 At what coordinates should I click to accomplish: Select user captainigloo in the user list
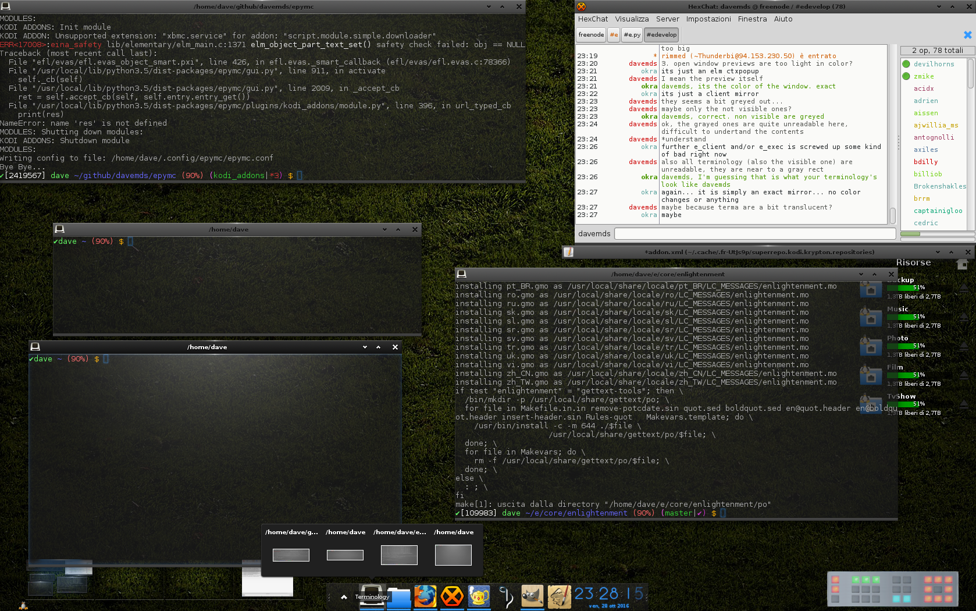[938, 211]
